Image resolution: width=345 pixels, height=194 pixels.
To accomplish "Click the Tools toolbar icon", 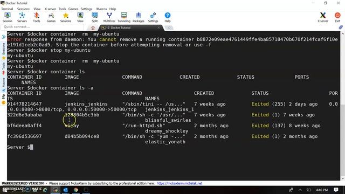I will click(37, 17).
